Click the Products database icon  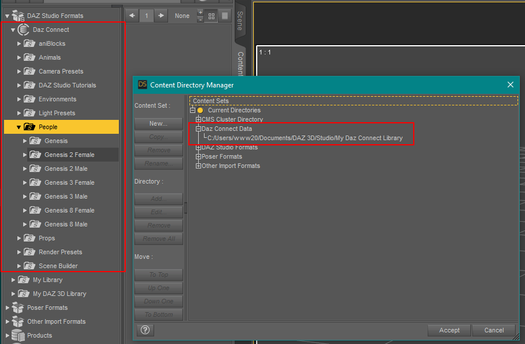tap(18, 335)
